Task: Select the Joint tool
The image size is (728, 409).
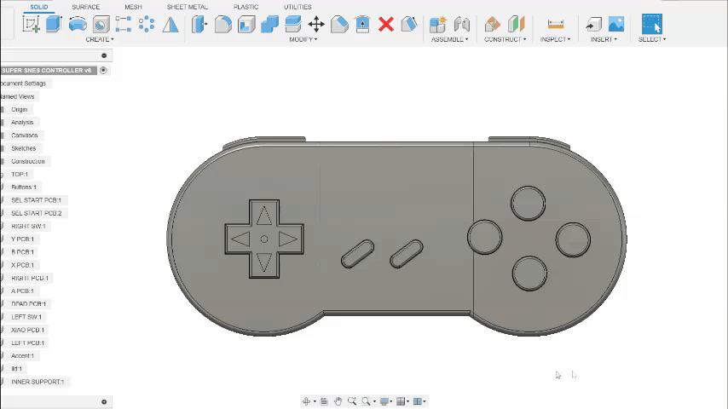Action: [x=461, y=24]
